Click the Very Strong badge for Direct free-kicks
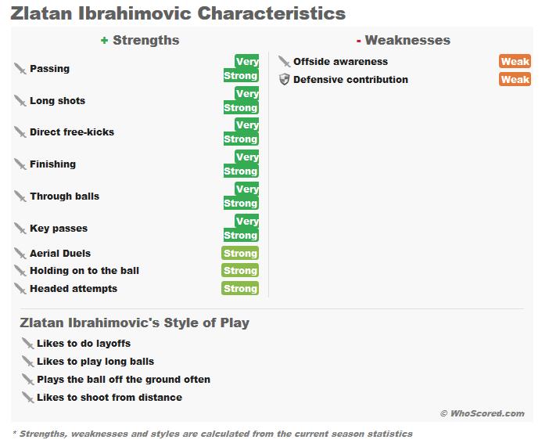The width and height of the screenshot is (549, 447). click(240, 132)
